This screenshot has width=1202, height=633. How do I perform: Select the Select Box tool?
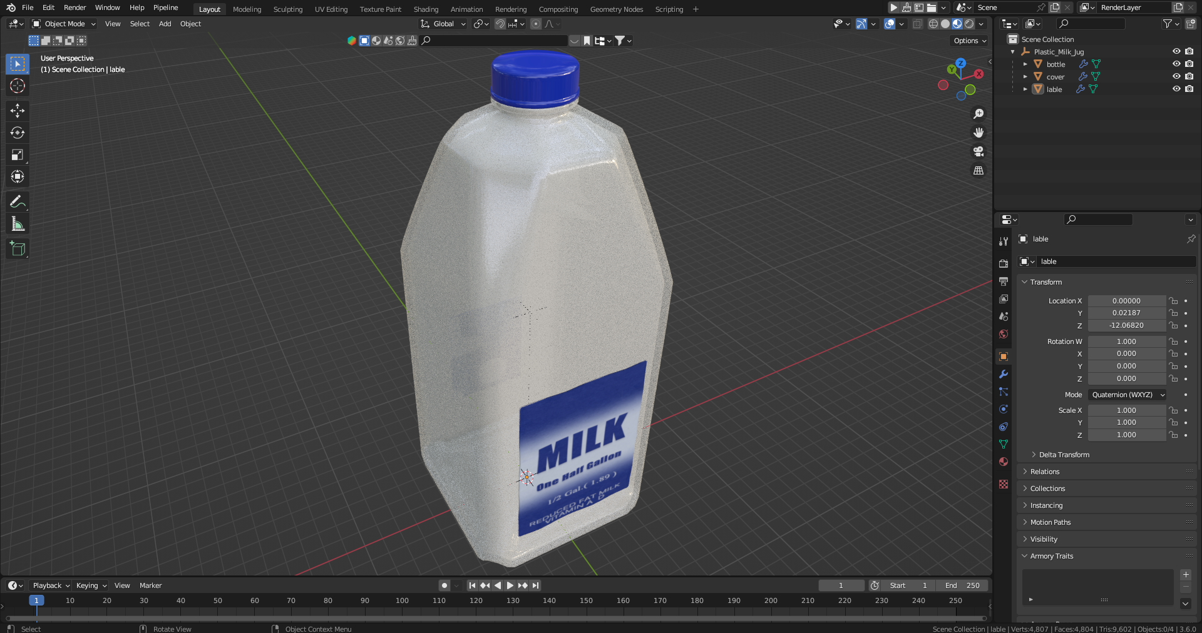18,64
